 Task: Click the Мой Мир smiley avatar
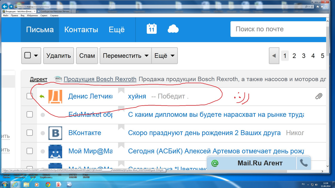click(x=55, y=151)
